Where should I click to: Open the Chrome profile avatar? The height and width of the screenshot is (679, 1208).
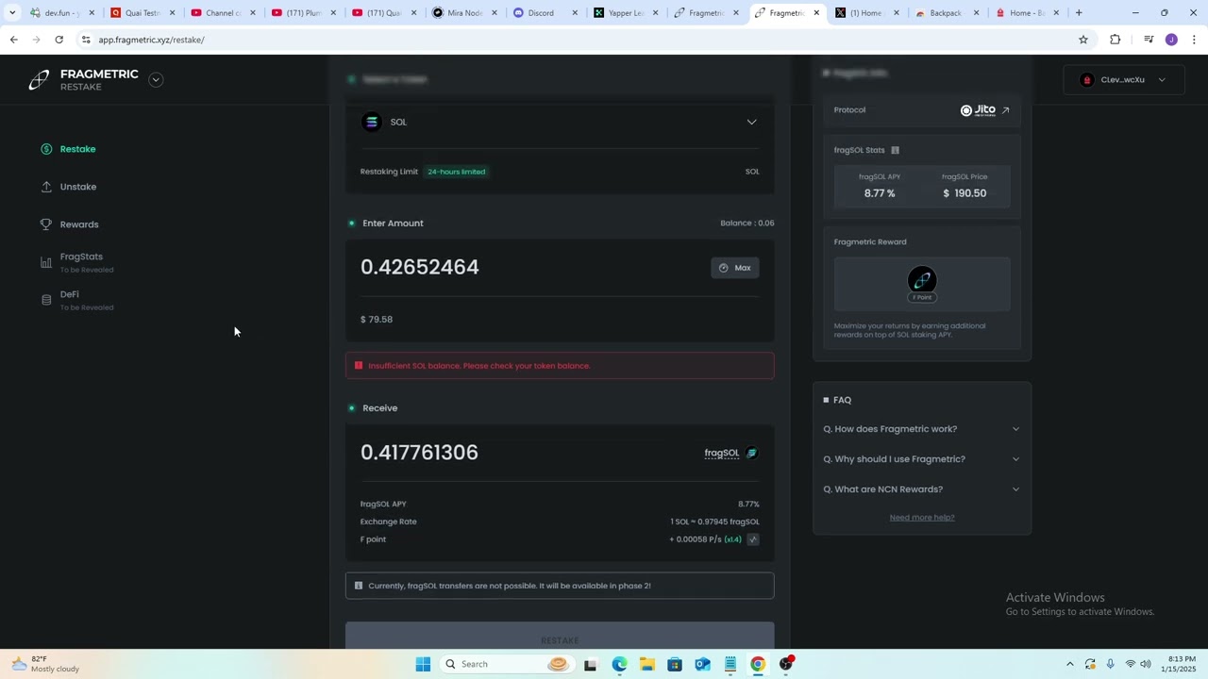(x=1171, y=40)
